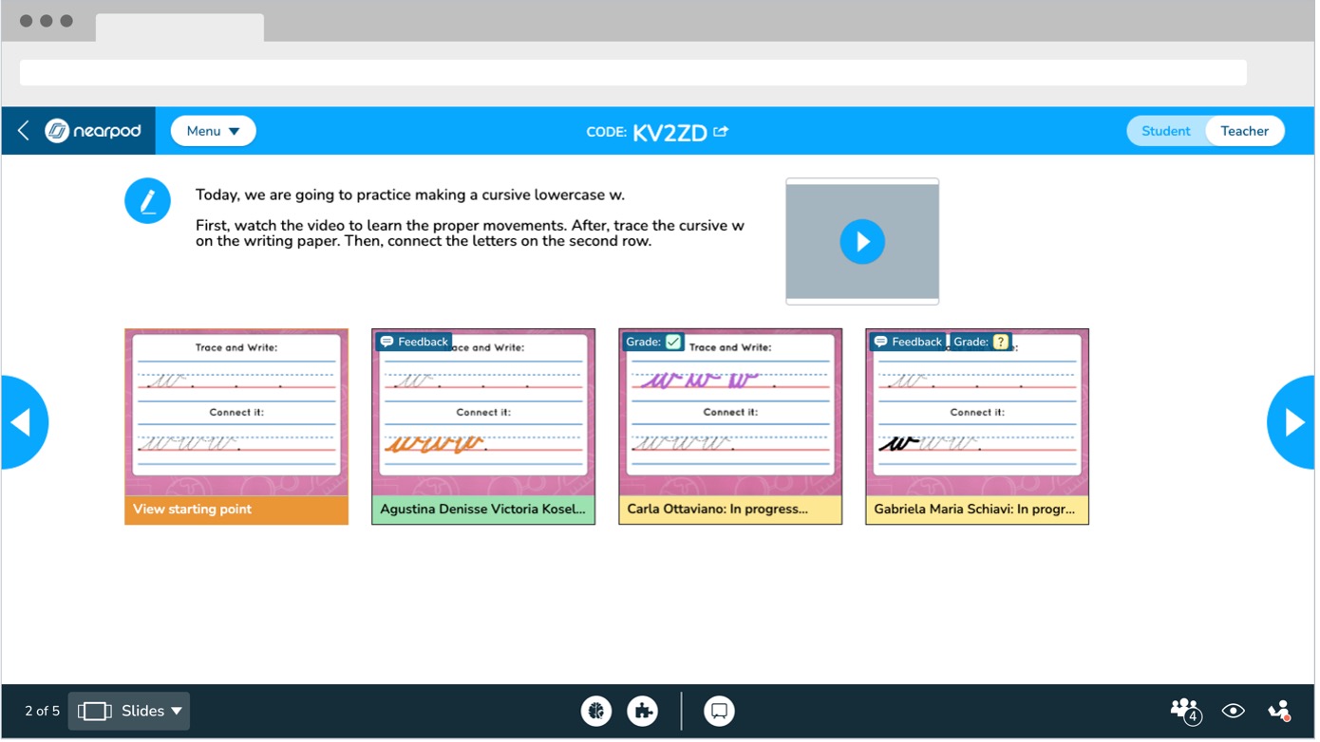This screenshot has width=1320, height=742.
Task: Click the blue pencil draw-it icon
Action: [x=148, y=201]
